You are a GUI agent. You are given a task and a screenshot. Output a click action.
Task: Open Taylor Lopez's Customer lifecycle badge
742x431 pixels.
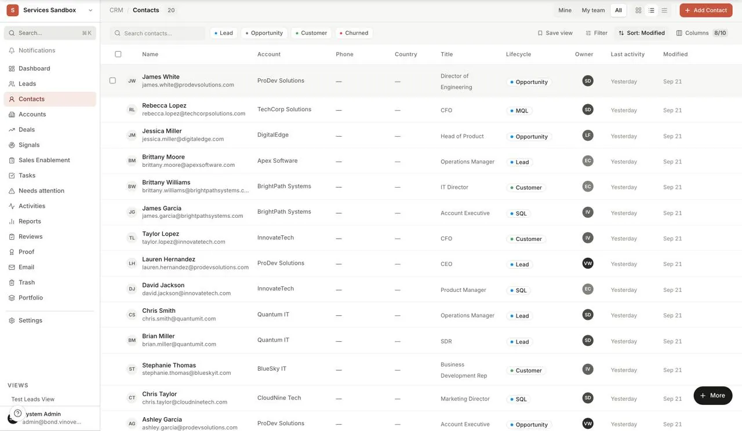[526, 239]
